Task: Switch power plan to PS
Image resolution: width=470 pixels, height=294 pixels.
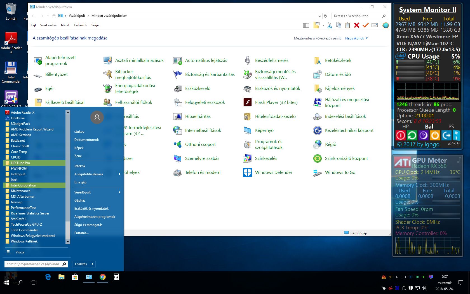Action: click(451, 127)
